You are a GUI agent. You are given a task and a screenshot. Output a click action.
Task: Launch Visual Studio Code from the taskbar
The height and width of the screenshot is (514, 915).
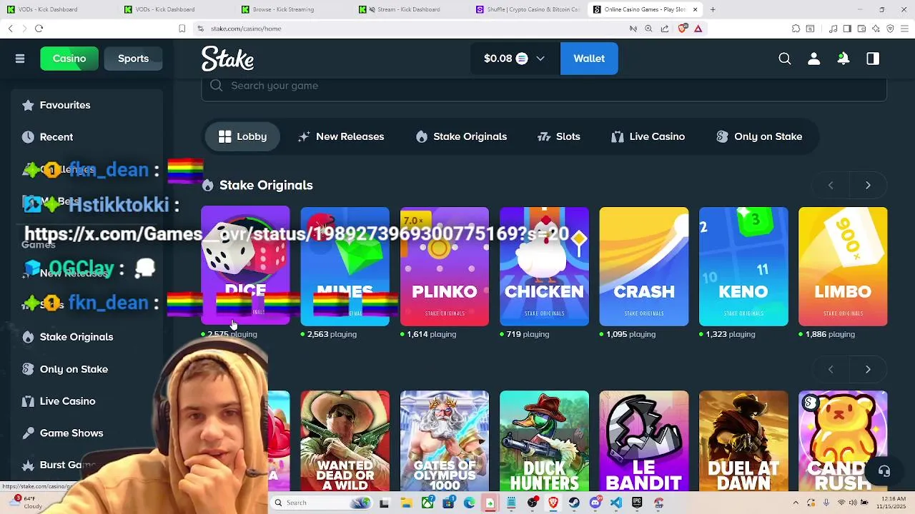[x=616, y=503]
